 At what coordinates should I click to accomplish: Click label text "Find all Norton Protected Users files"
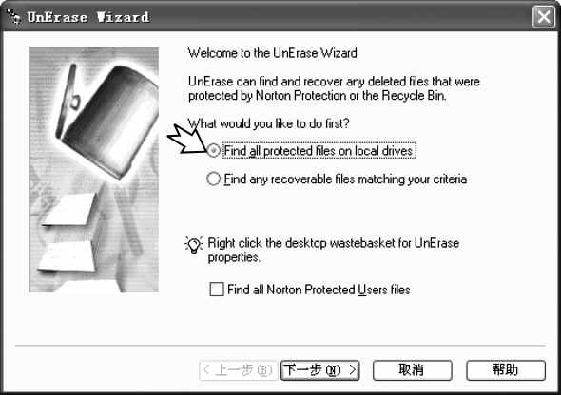click(x=319, y=290)
